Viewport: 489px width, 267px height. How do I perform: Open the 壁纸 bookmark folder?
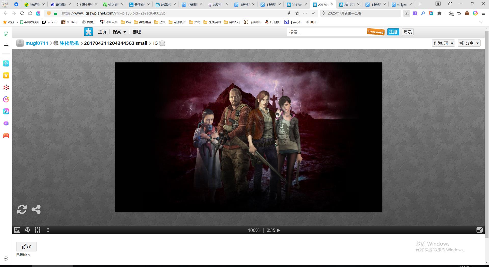(160, 22)
